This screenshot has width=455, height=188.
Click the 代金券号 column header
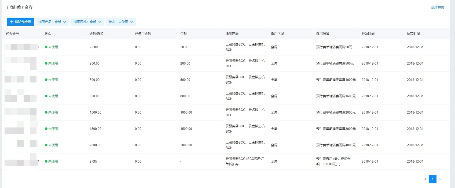point(12,34)
